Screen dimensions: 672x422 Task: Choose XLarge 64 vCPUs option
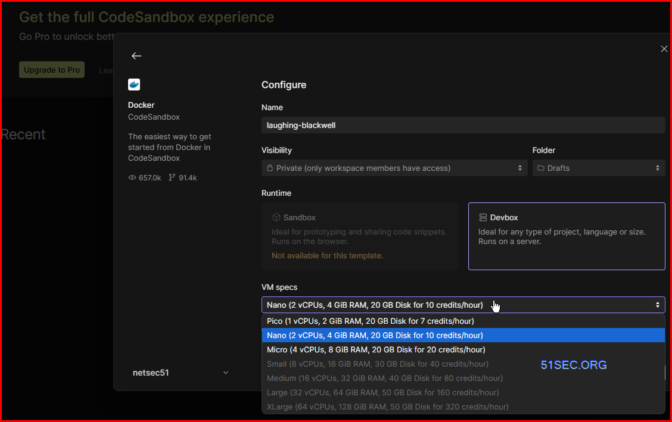click(463, 407)
